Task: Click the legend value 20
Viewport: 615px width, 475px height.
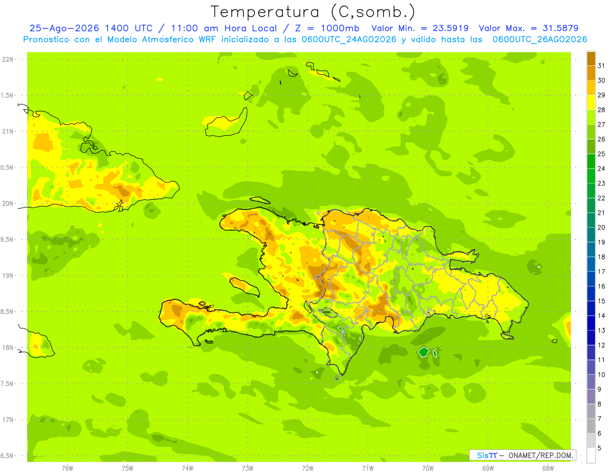Action: [602, 227]
